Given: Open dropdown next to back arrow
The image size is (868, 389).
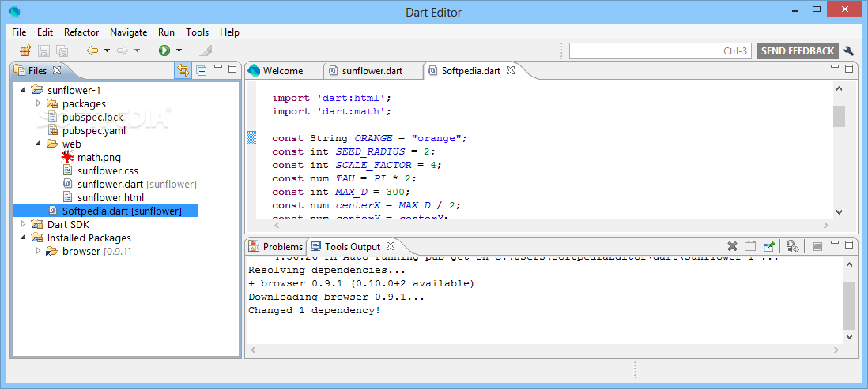Looking at the screenshot, I should pos(107,50).
